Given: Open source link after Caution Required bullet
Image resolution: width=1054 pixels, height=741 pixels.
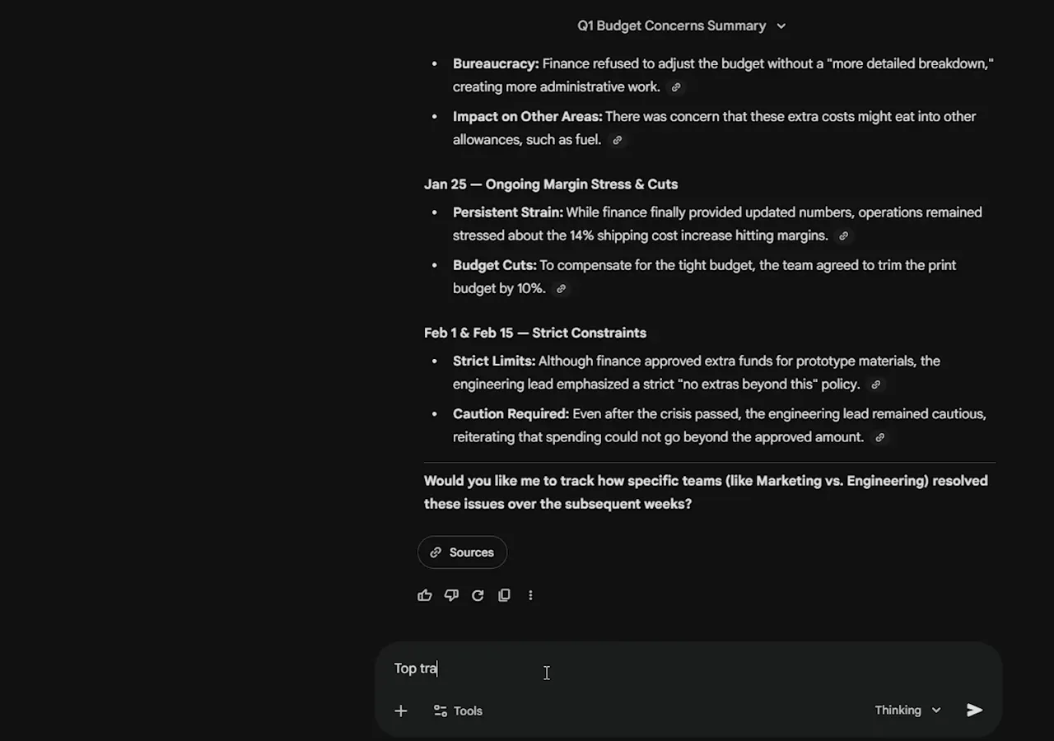Looking at the screenshot, I should 879,437.
